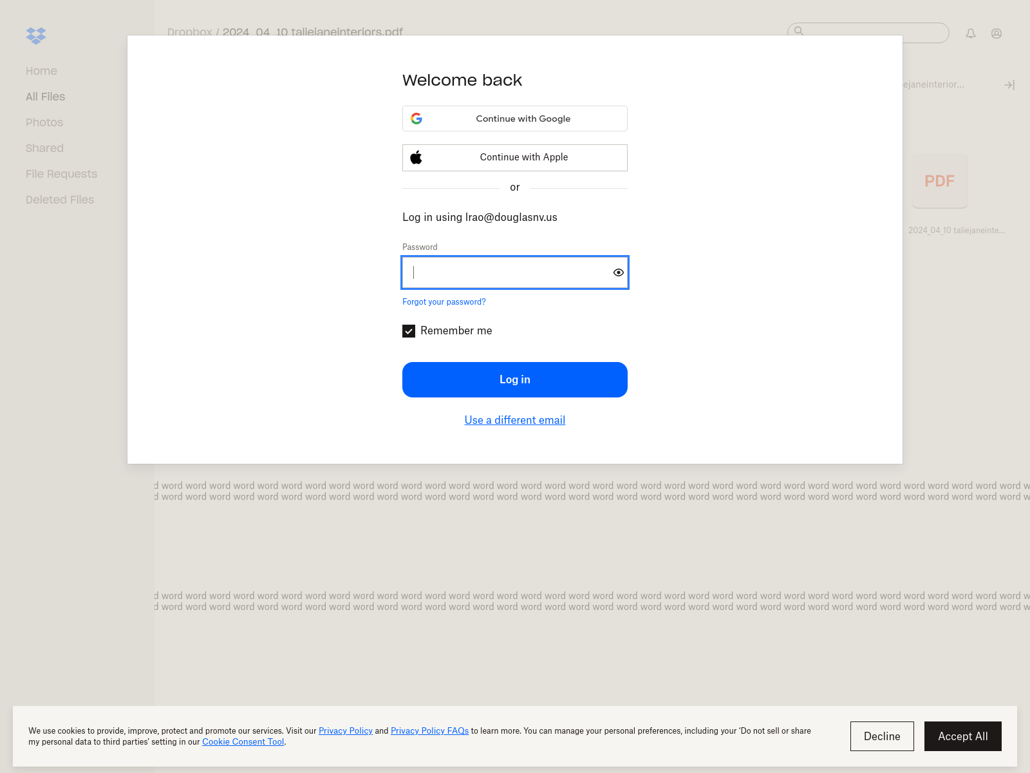Screen dimensions: 1030x773
Task: Accept All cookies
Action: (x=963, y=736)
